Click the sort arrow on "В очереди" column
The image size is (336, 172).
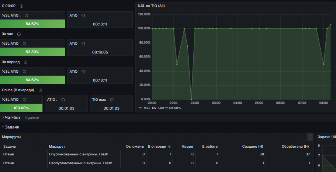(169, 147)
